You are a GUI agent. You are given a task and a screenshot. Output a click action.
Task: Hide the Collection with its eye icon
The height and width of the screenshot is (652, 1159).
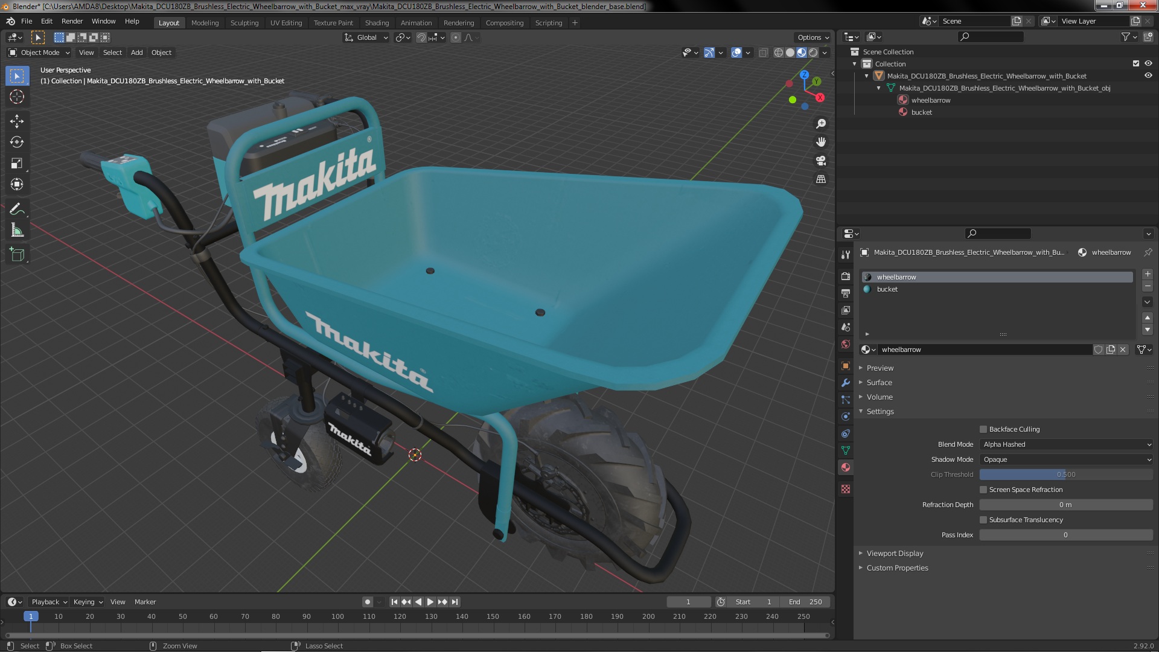tap(1148, 63)
